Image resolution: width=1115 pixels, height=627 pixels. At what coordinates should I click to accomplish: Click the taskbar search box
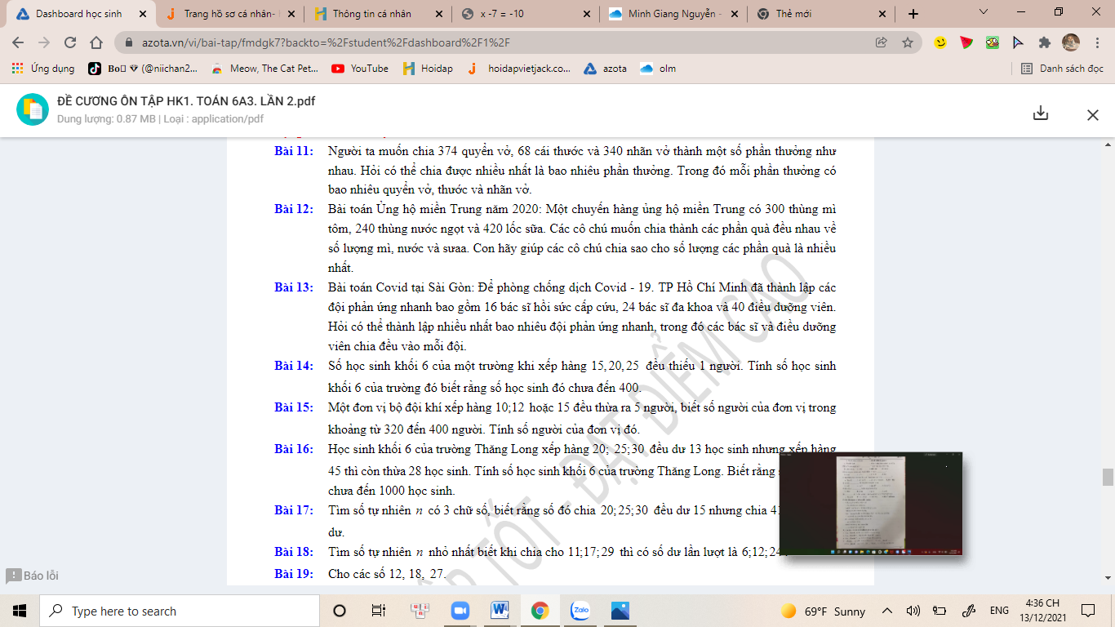coord(180,611)
